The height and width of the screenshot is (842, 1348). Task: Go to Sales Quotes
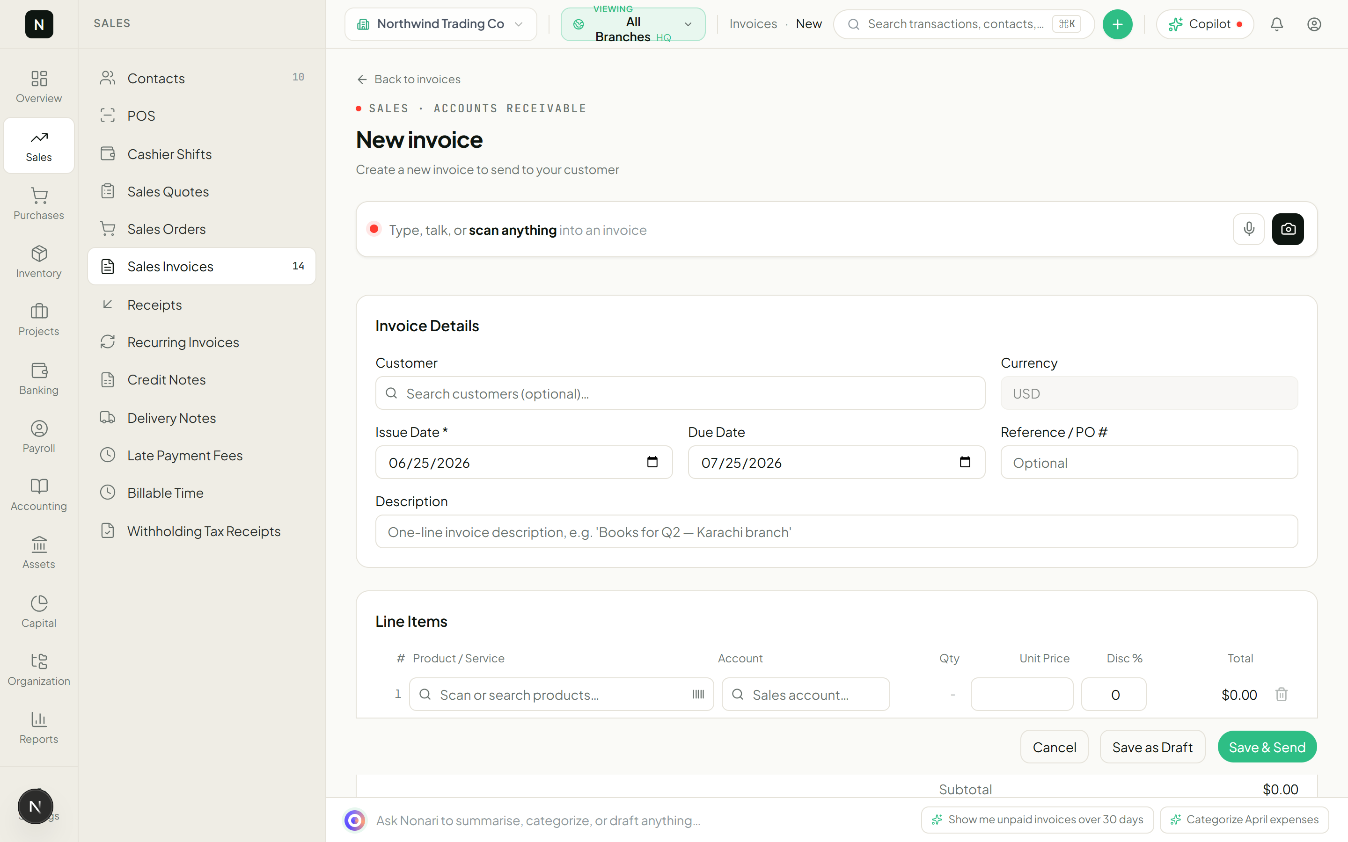coord(202,191)
